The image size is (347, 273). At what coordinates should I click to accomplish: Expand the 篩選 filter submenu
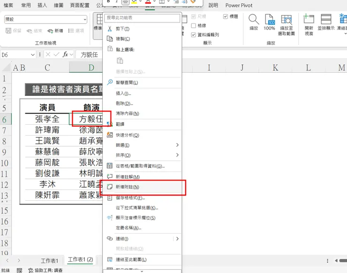coord(177,145)
